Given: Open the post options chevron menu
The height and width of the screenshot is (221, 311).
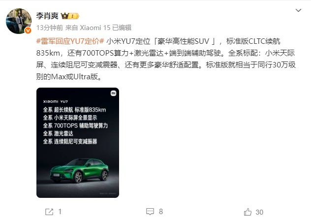Looking at the screenshot, I should (298, 10).
